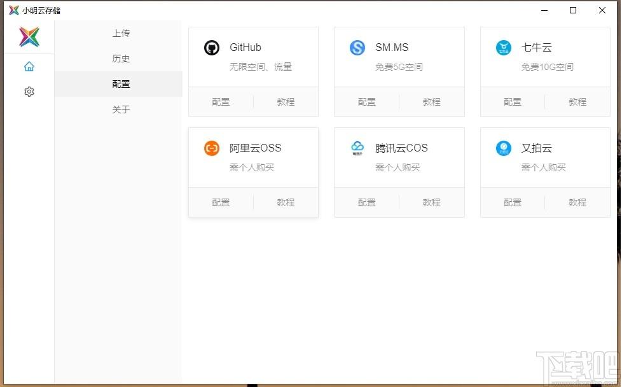Click the SM.MS title text
Screen dimensions: 622x387
(x=392, y=47)
